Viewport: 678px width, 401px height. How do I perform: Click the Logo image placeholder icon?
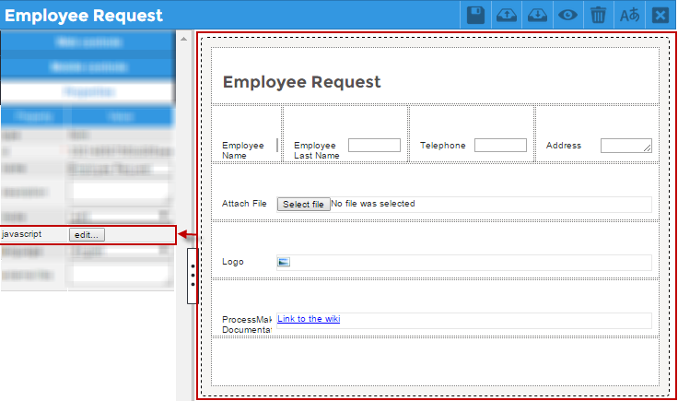click(x=284, y=262)
